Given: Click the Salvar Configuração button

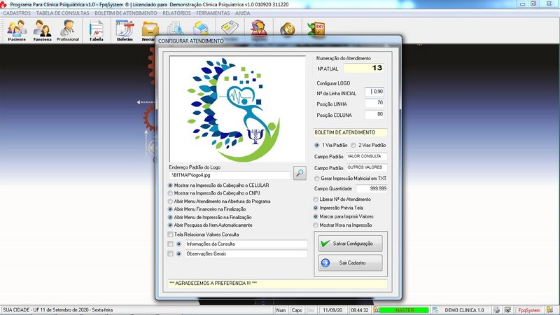Looking at the screenshot, I should pyautogui.click(x=350, y=244).
